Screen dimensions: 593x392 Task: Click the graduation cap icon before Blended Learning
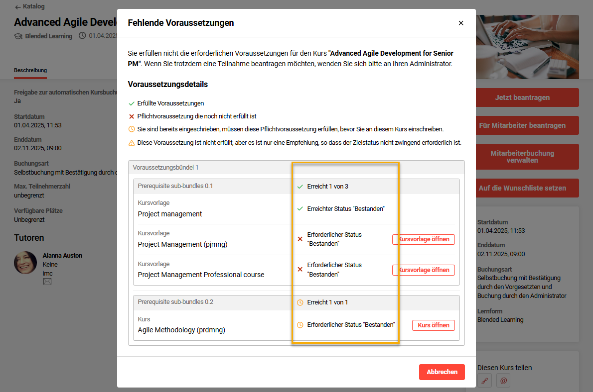pyautogui.click(x=18, y=36)
